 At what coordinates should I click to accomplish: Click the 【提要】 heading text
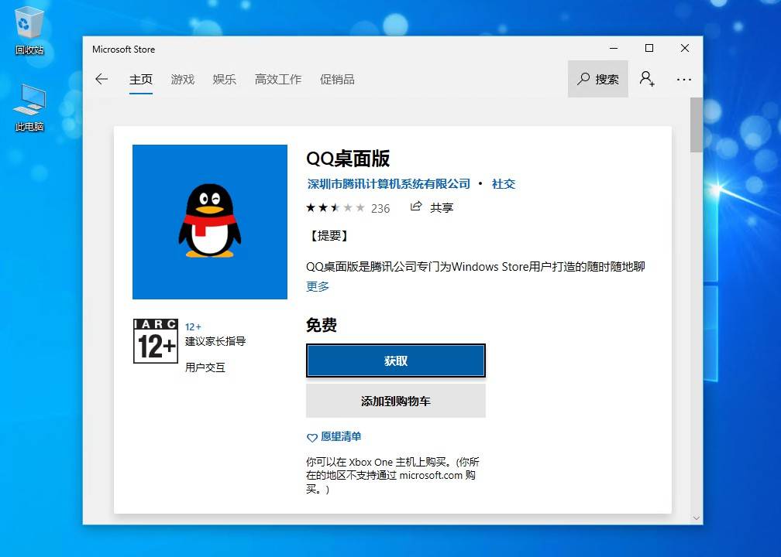(329, 236)
